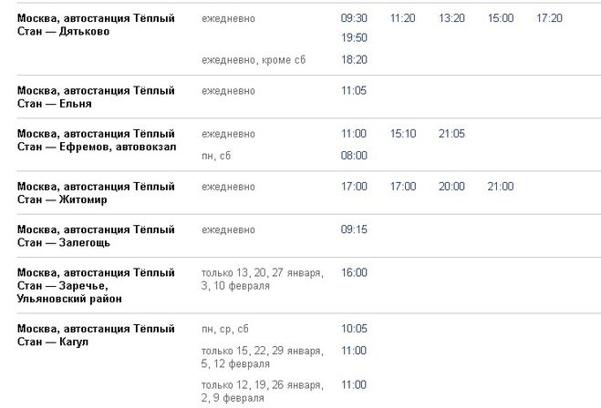Click the 10:05 Кагул departure
The image size is (601, 408).
[x=354, y=329]
